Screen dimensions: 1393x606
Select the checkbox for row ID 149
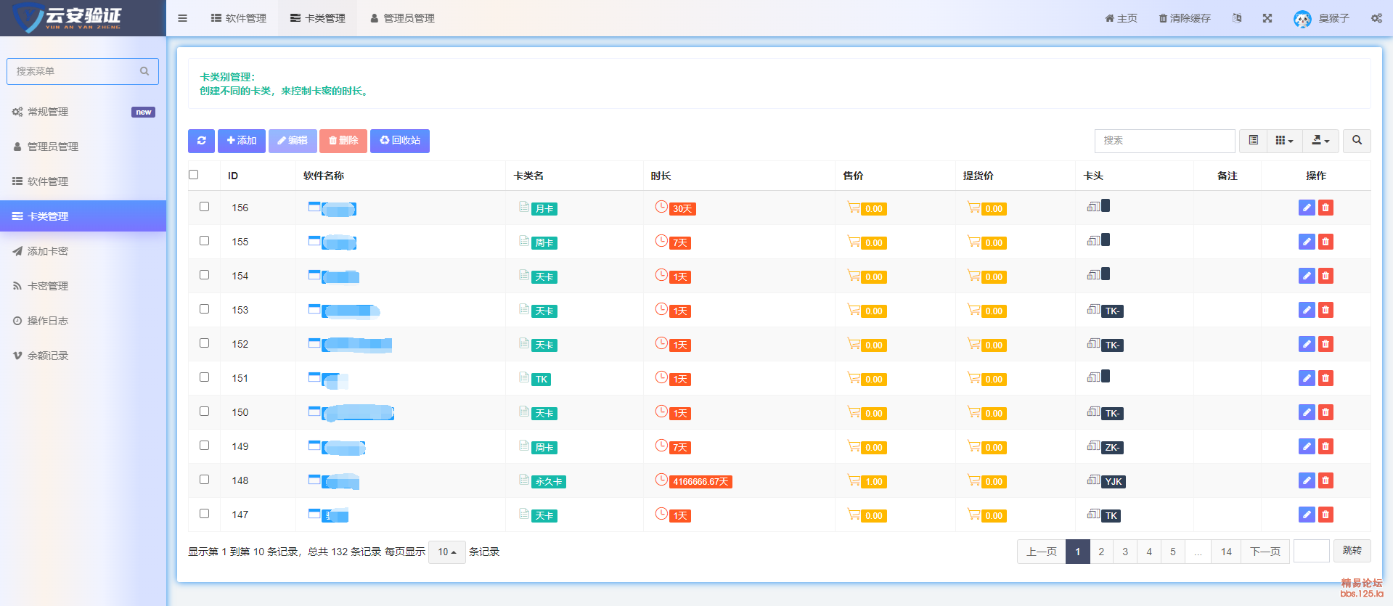(x=205, y=446)
